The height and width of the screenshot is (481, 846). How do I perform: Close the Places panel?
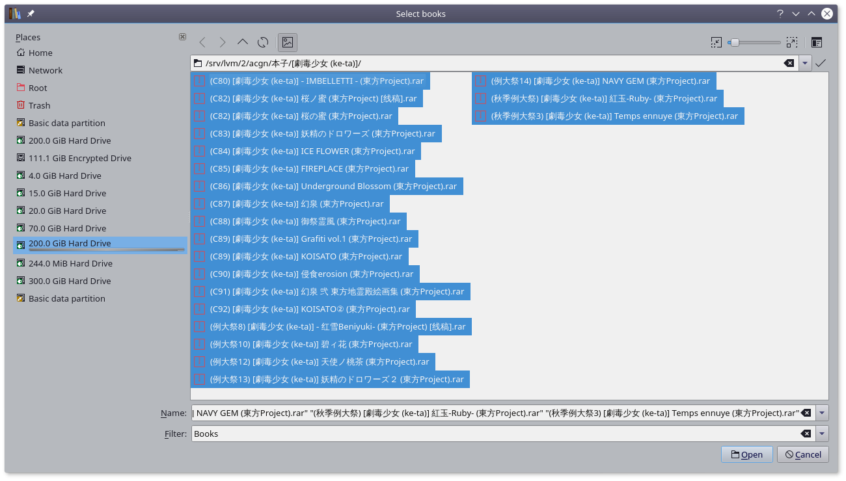pyautogui.click(x=182, y=37)
